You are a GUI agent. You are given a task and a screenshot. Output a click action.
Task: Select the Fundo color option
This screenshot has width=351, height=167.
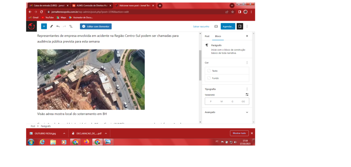coord(227,78)
